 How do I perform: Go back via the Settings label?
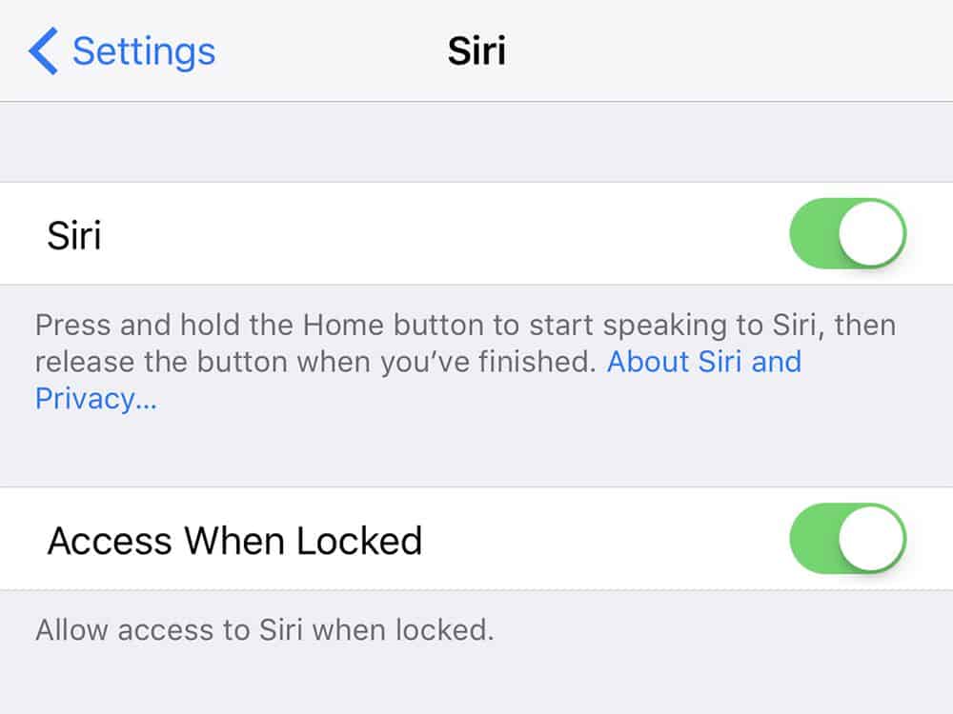(x=144, y=50)
